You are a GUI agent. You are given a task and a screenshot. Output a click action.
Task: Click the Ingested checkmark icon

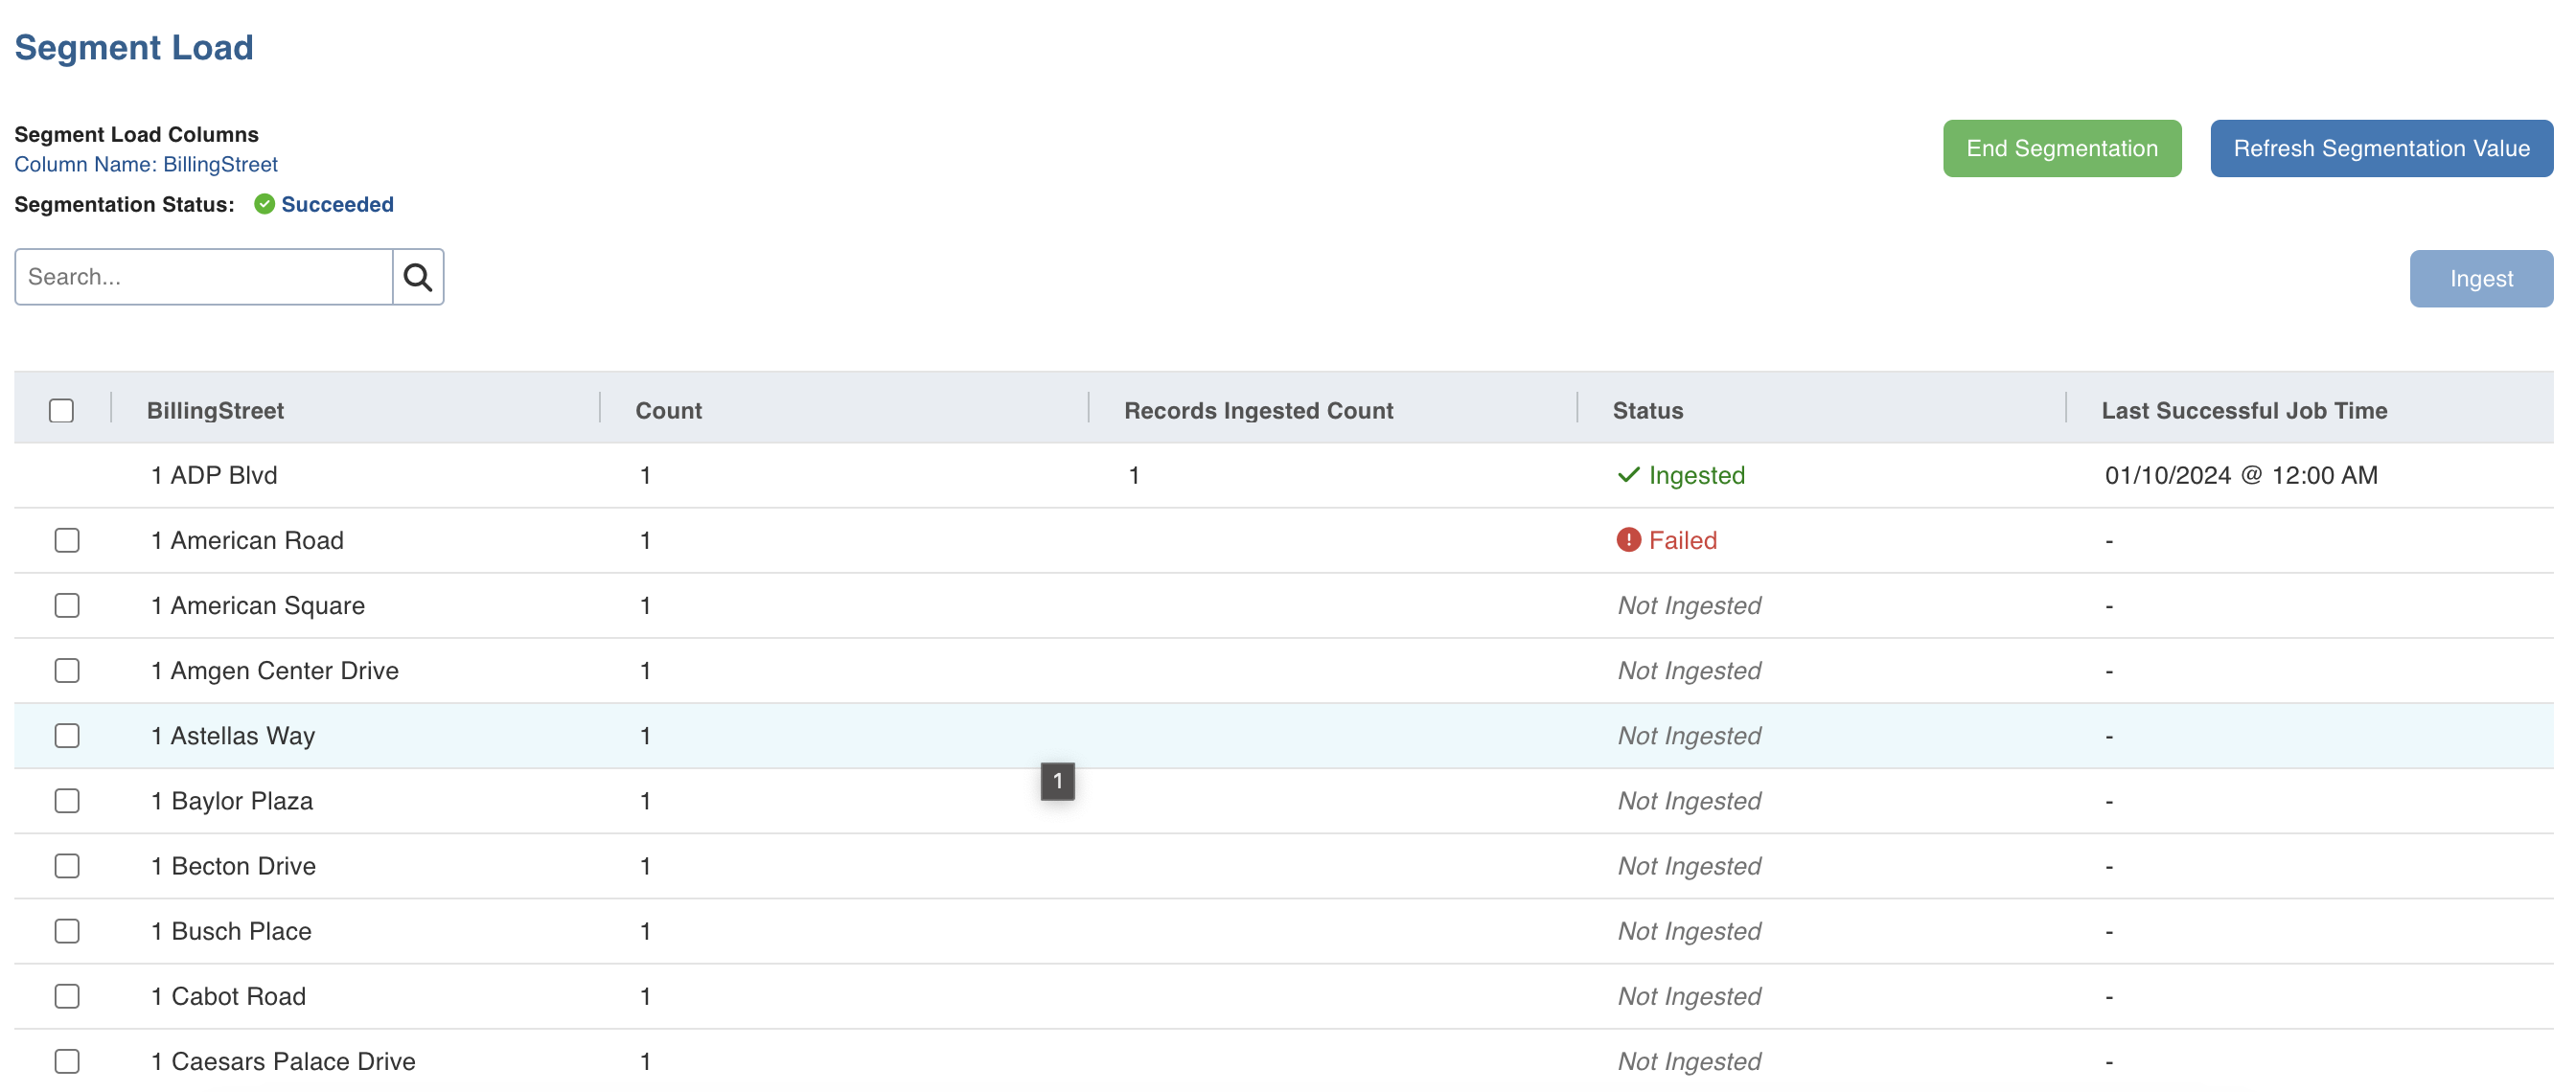[x=1628, y=475]
